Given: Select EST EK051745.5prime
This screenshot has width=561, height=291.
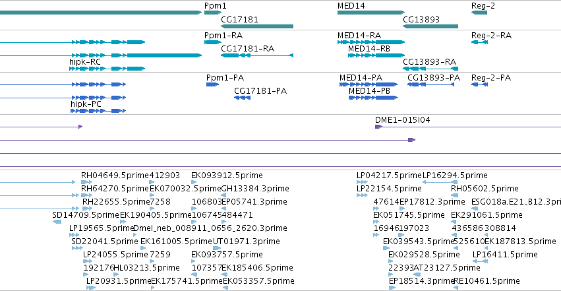Looking at the screenshot, I should [x=409, y=215].
